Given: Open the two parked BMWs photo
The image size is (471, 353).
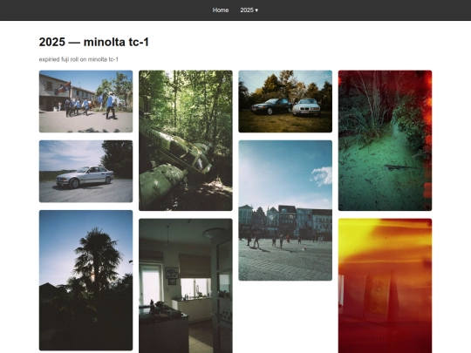Looking at the screenshot, I should click(285, 101).
